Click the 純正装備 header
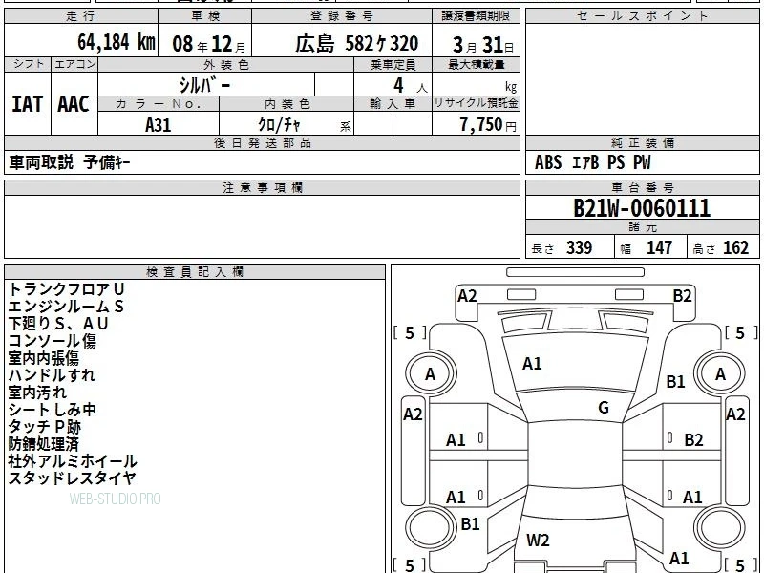This screenshot has width=764, height=573. 643,142
